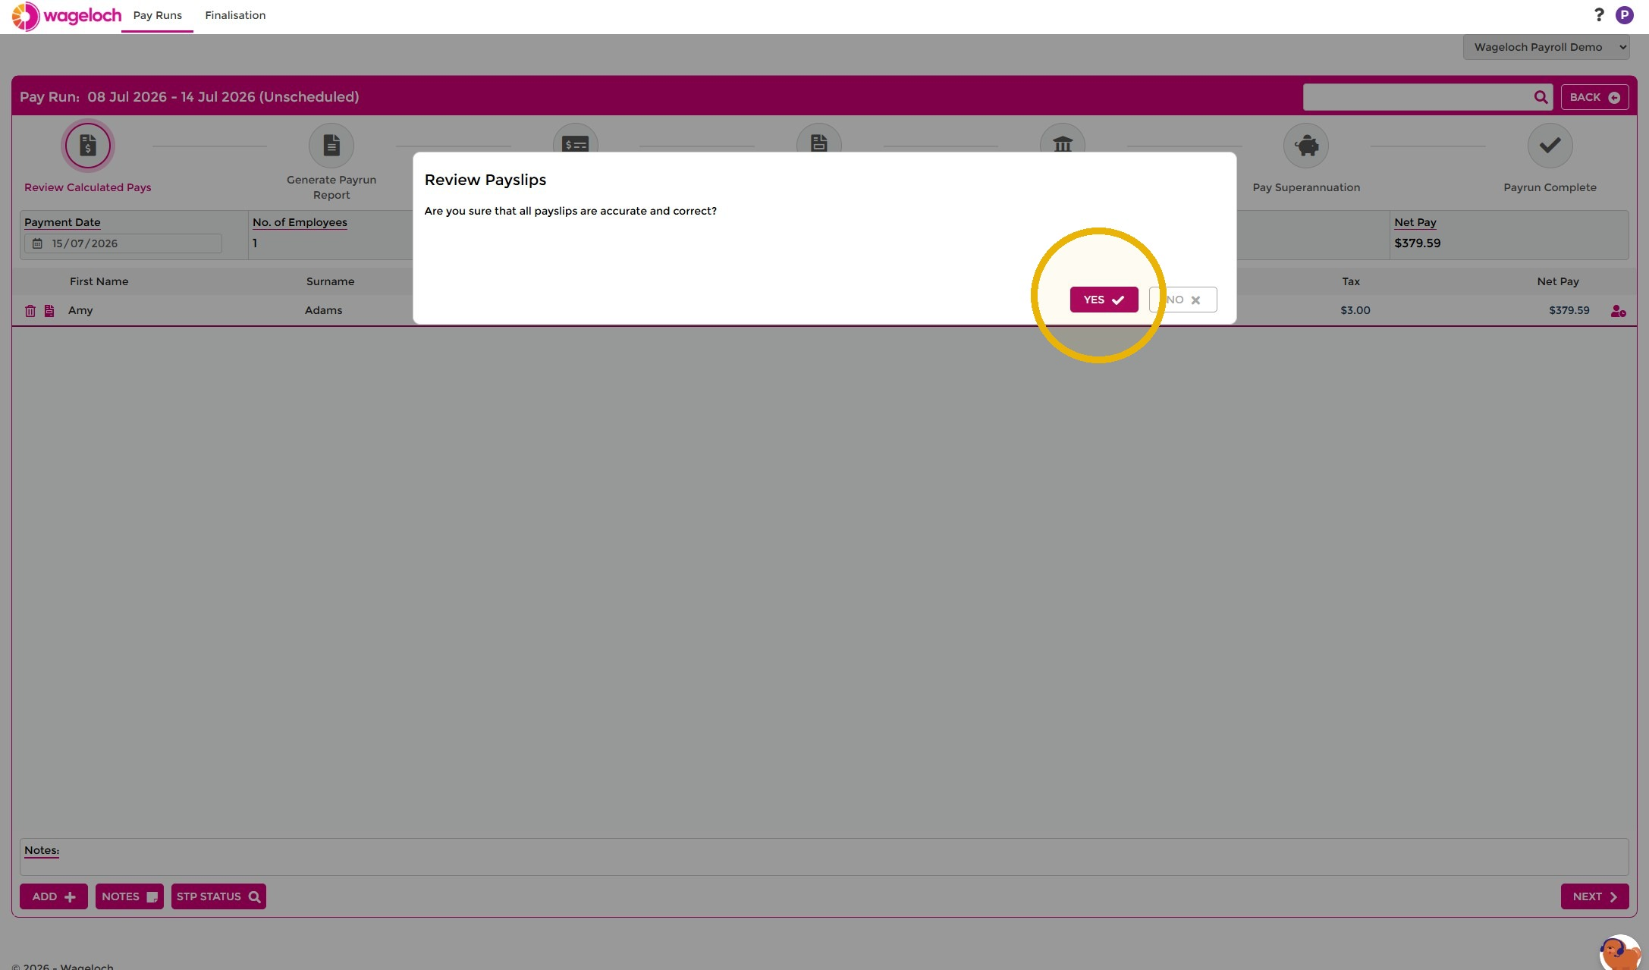Open Amy Adams' payslip document icon

tap(49, 311)
